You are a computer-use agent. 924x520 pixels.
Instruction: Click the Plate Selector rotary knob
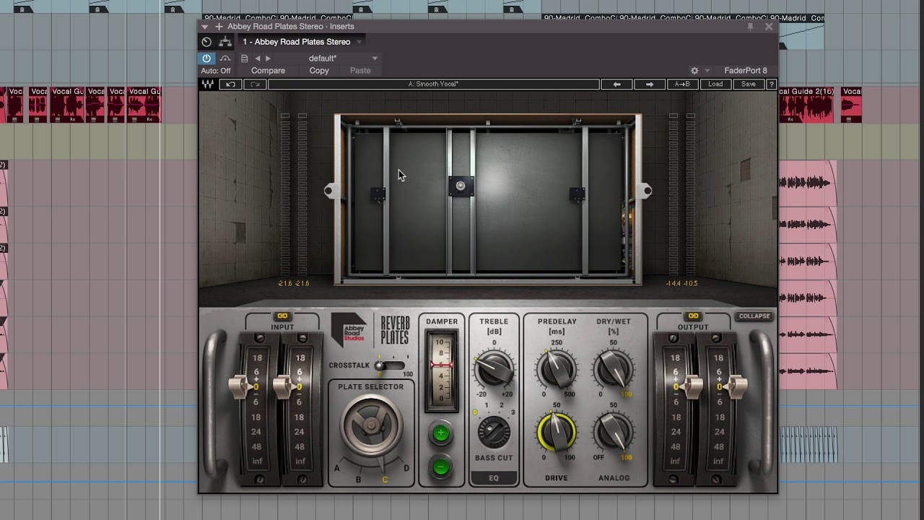(x=371, y=425)
